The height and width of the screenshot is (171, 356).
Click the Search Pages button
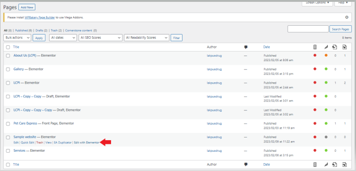pyautogui.click(x=340, y=29)
